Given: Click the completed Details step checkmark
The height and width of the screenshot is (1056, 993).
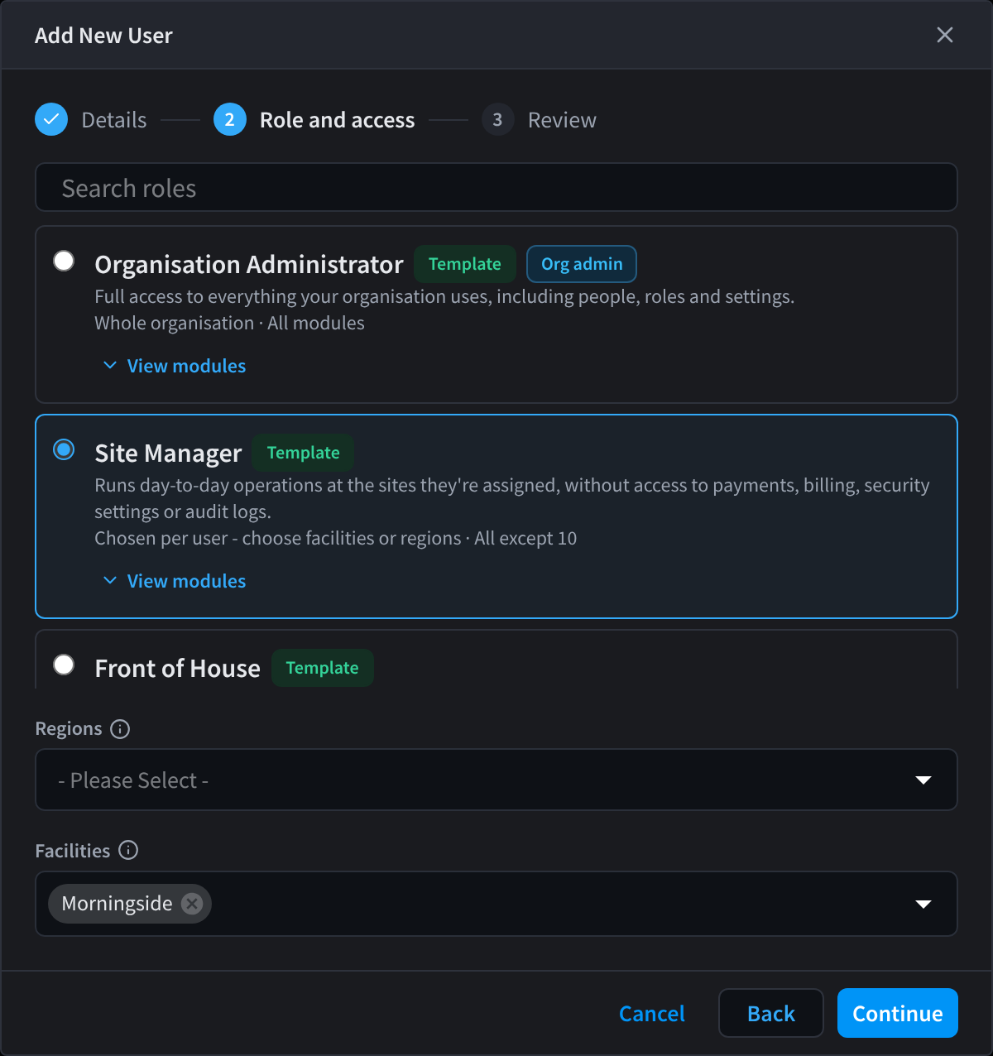Looking at the screenshot, I should (51, 120).
